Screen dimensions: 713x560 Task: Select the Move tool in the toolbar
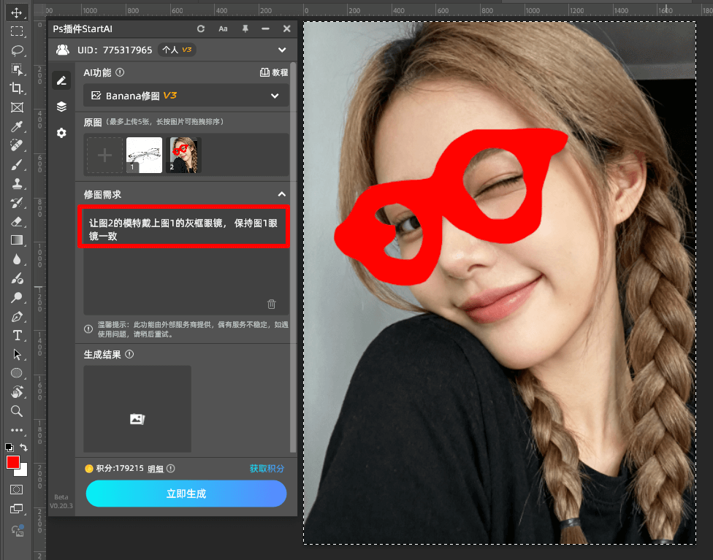(x=18, y=12)
